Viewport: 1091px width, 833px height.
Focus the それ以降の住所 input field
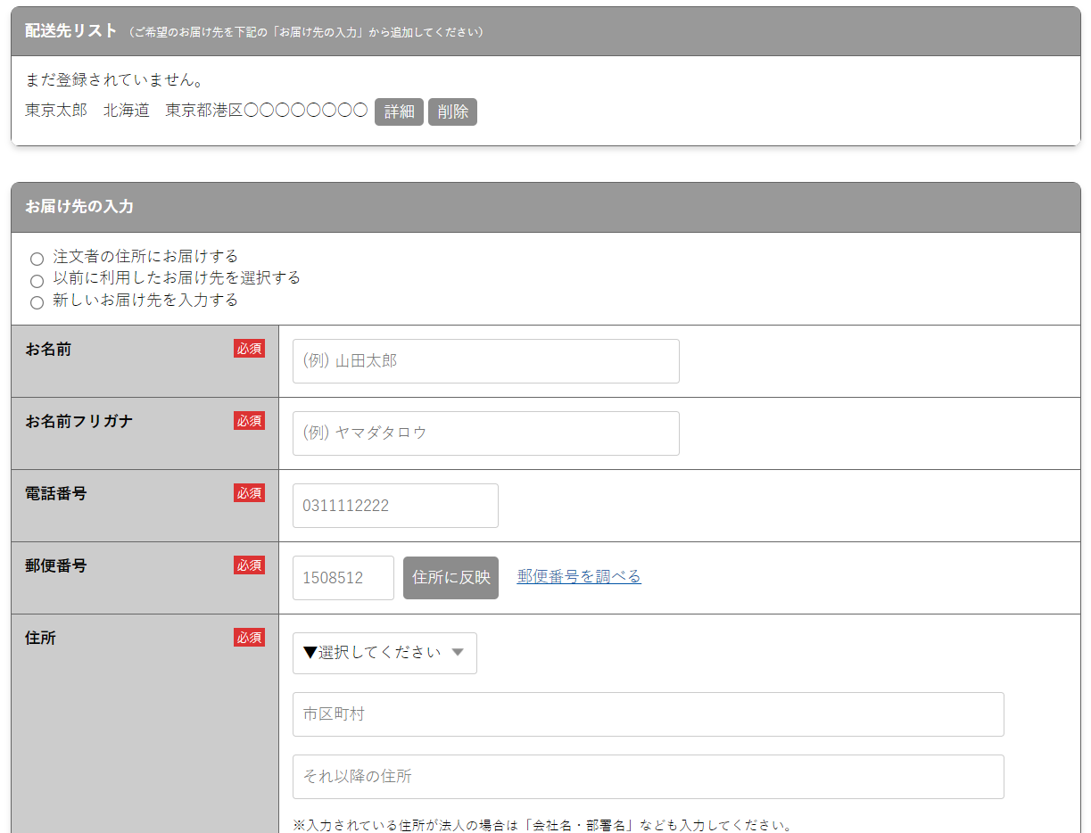[648, 777]
